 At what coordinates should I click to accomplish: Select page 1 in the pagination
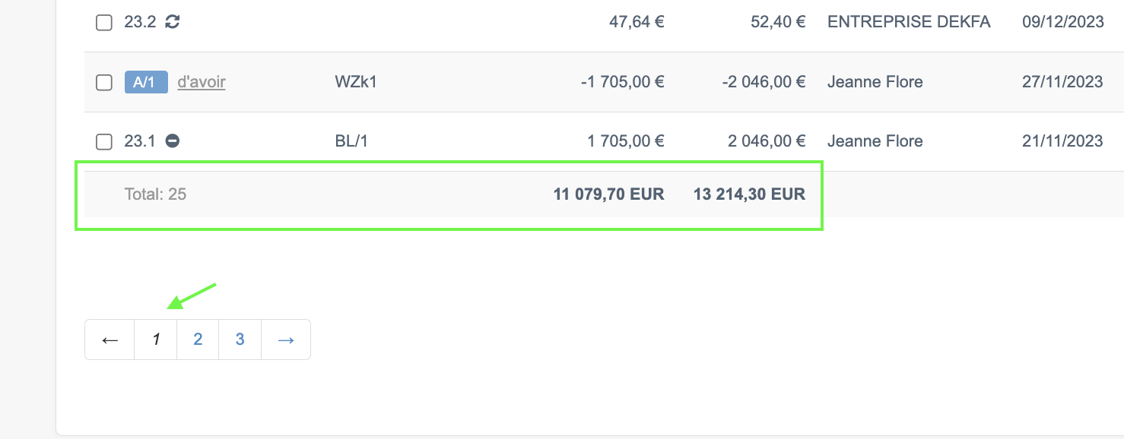pyautogui.click(x=156, y=340)
